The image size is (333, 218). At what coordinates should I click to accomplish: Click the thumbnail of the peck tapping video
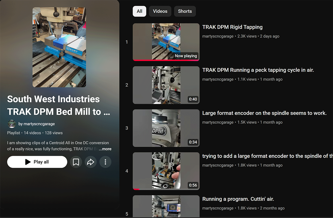pyautogui.click(x=166, y=85)
